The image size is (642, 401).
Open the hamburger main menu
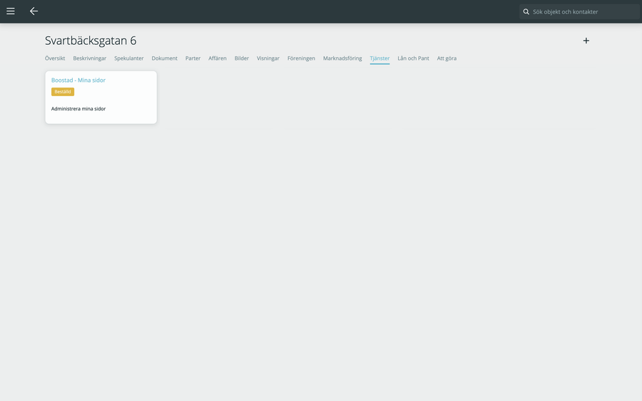pyautogui.click(x=11, y=11)
